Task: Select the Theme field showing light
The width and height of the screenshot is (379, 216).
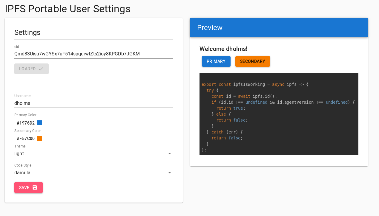Action: [x=94, y=154]
